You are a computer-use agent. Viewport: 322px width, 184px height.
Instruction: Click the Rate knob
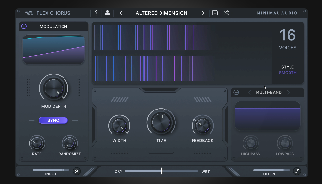pyautogui.click(x=37, y=143)
